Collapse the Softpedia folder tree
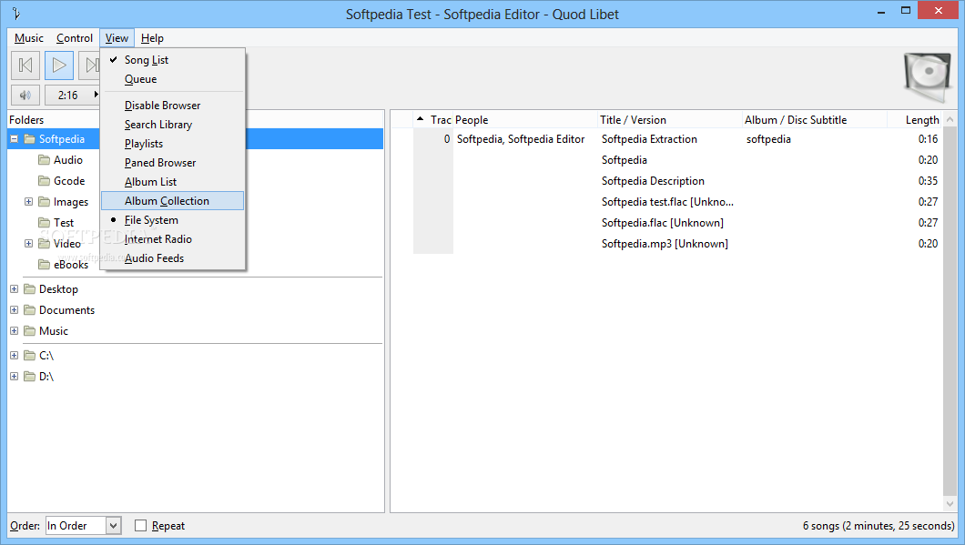The image size is (965, 545). tap(15, 139)
